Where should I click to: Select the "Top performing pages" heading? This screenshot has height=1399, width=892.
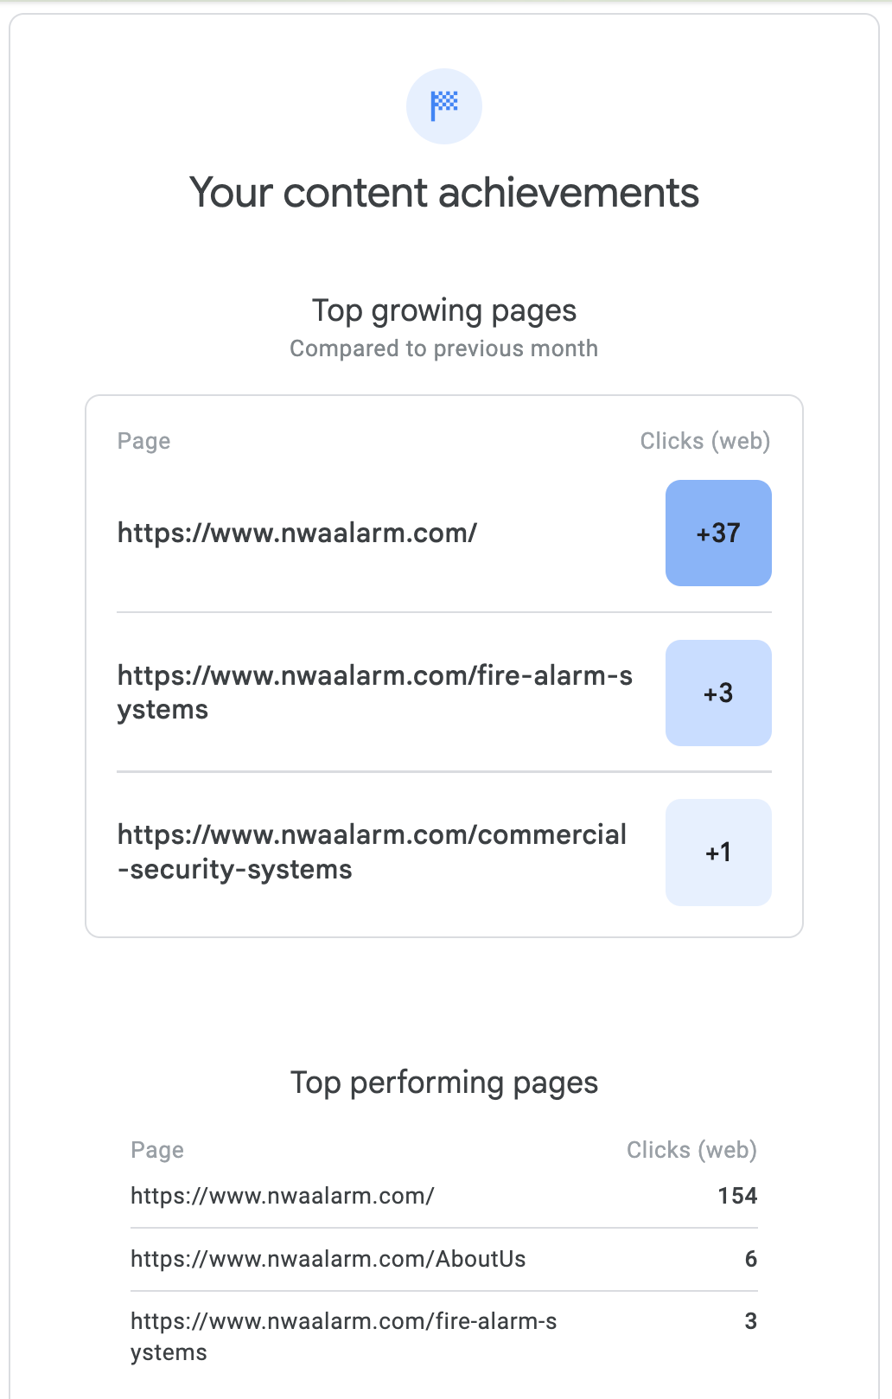[444, 1083]
